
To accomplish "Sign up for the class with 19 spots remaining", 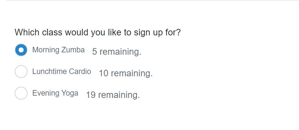I will (21, 93).
